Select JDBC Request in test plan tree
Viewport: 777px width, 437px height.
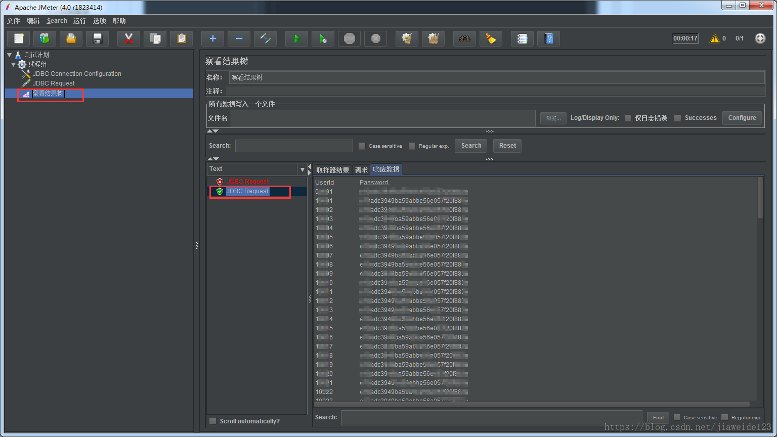click(54, 83)
